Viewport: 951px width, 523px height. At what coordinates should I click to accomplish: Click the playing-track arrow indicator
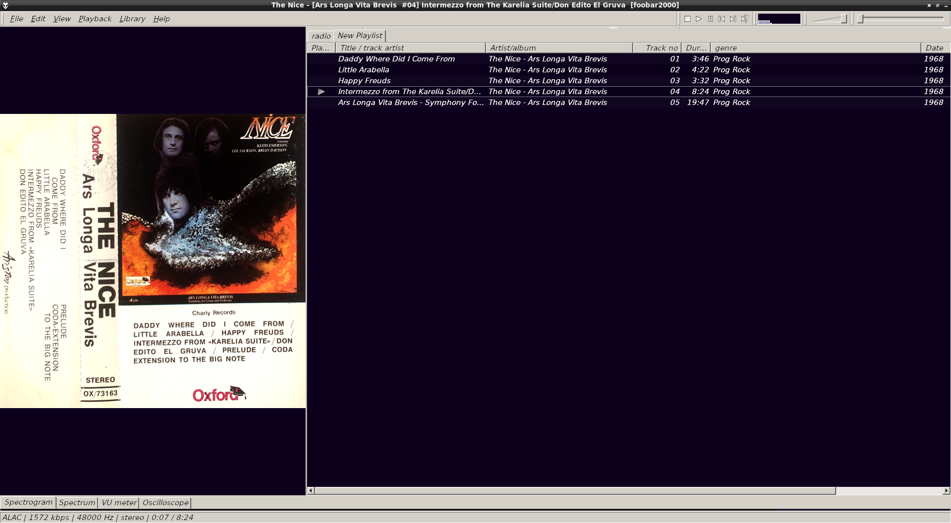pyautogui.click(x=321, y=92)
